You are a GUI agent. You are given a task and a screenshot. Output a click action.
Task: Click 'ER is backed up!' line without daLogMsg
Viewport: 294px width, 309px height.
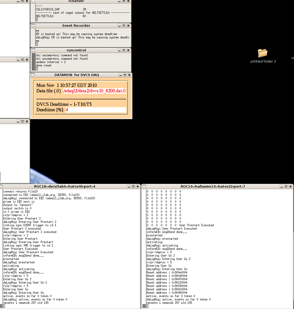[76, 34]
